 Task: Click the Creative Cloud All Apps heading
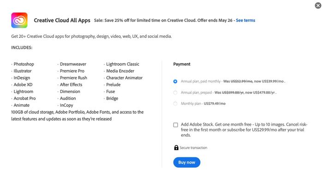click(62, 20)
